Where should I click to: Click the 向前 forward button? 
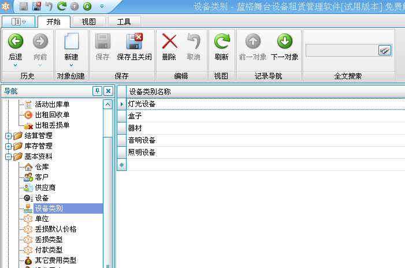pos(40,47)
